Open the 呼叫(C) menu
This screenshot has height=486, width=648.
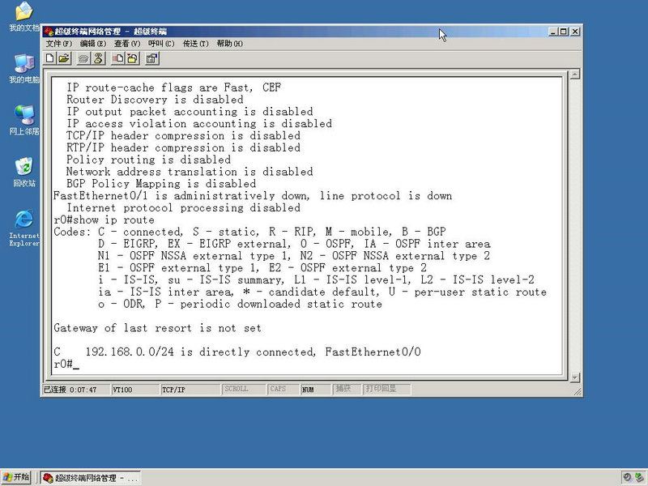[x=161, y=44]
